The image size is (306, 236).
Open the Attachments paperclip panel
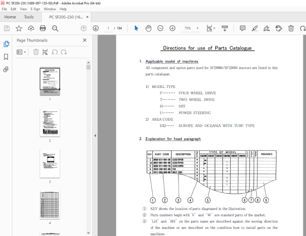coord(6,69)
